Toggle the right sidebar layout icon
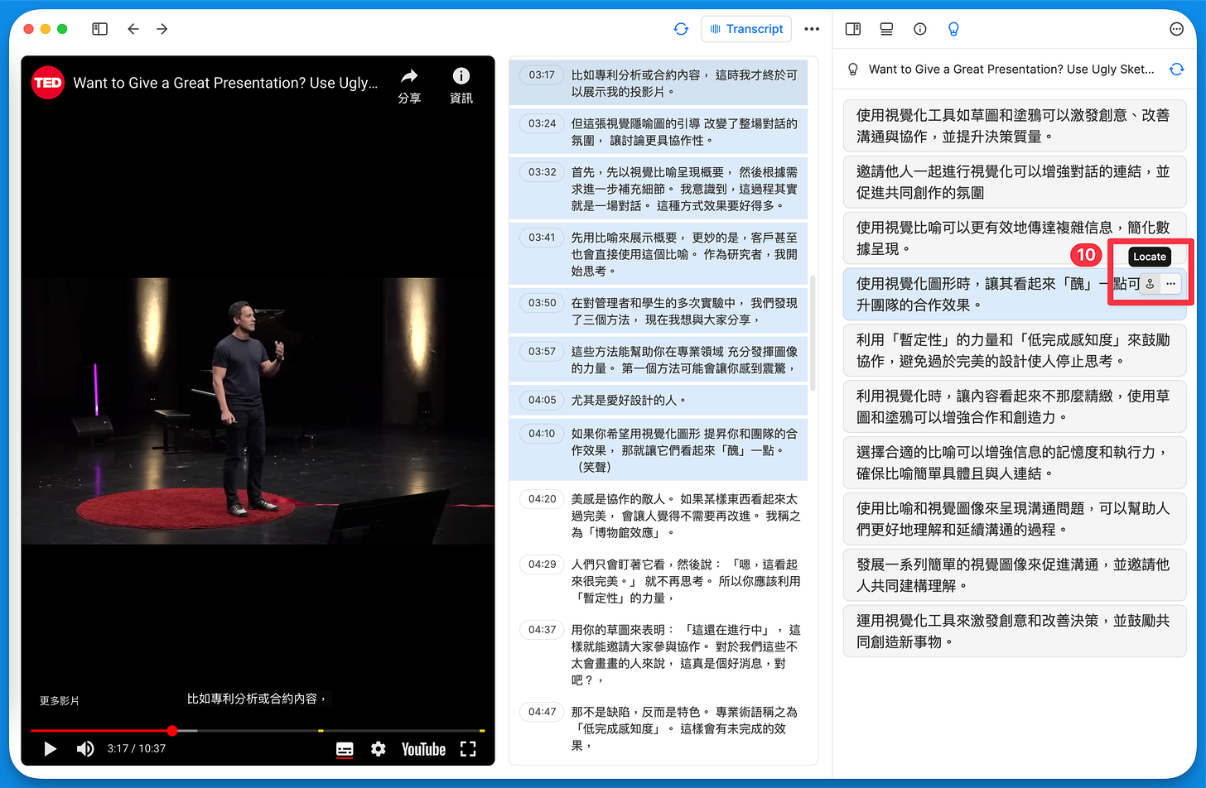This screenshot has height=788, width=1206. point(853,29)
